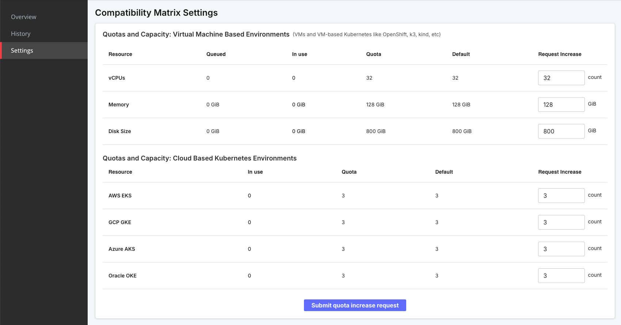Select the AWS EKS request increase field
The height and width of the screenshot is (325, 621).
[x=561, y=196]
